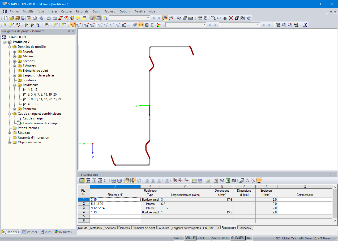Select the τ shear stress icon
Viewport: 338px width, 241px height.
[x=106, y=25]
